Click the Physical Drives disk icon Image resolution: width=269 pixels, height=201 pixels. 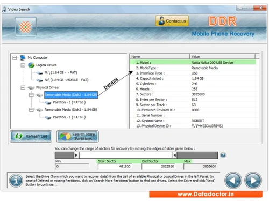[x=31, y=87]
